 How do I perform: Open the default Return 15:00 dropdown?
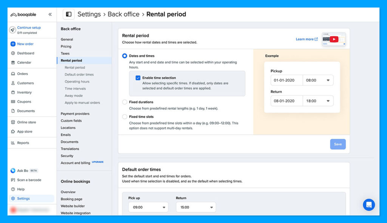pyautogui.click(x=196, y=207)
